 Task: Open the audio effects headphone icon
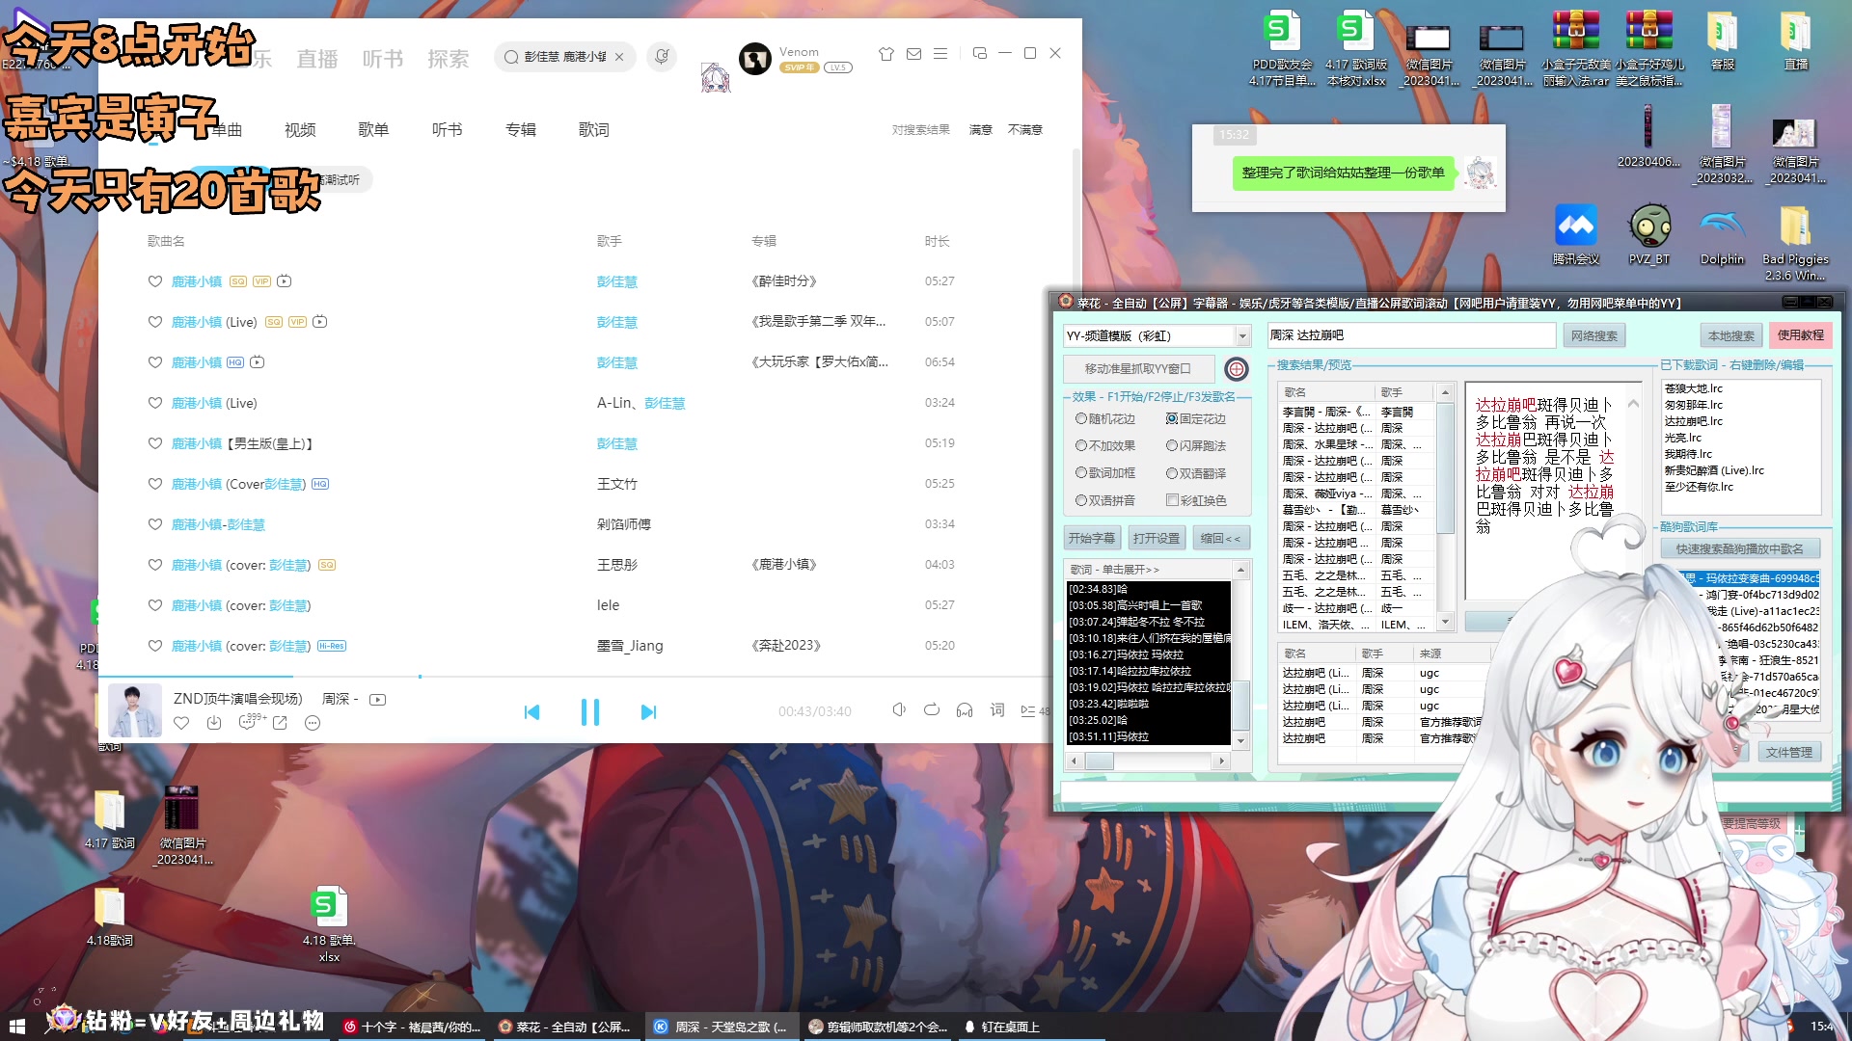tap(965, 710)
